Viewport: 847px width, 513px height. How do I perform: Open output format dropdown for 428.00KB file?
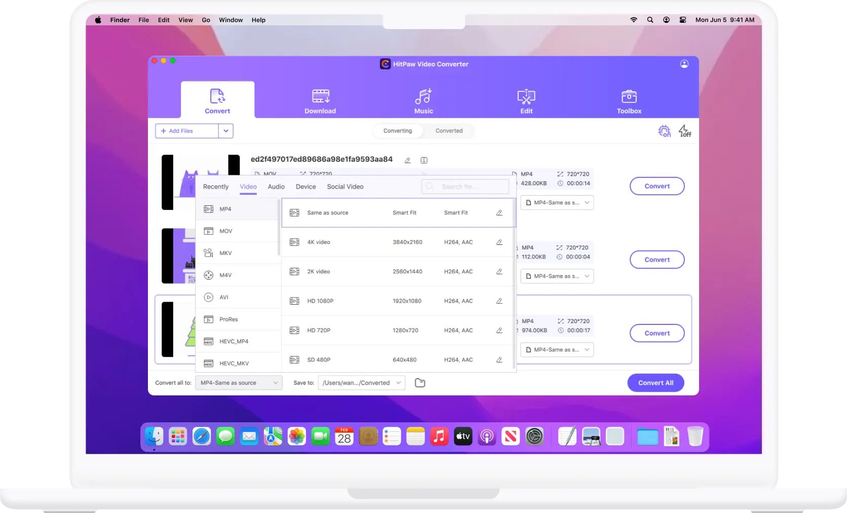pos(557,203)
